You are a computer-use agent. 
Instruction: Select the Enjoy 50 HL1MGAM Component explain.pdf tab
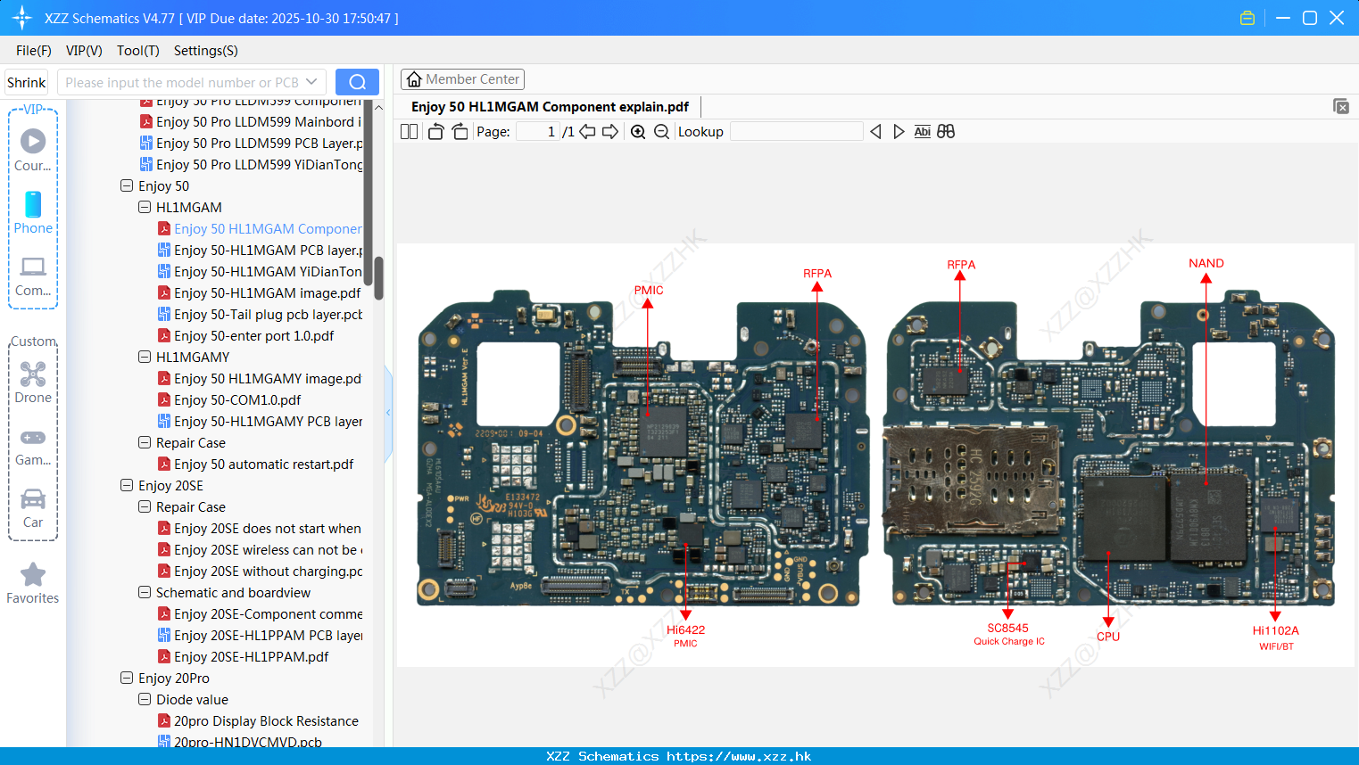click(x=550, y=106)
